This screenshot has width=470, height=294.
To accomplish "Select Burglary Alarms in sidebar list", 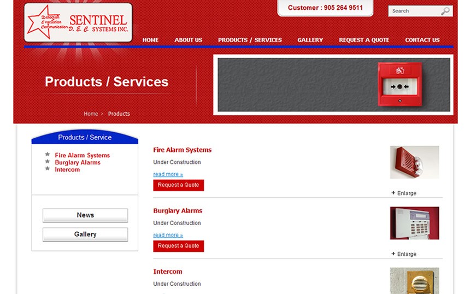I will point(78,162).
